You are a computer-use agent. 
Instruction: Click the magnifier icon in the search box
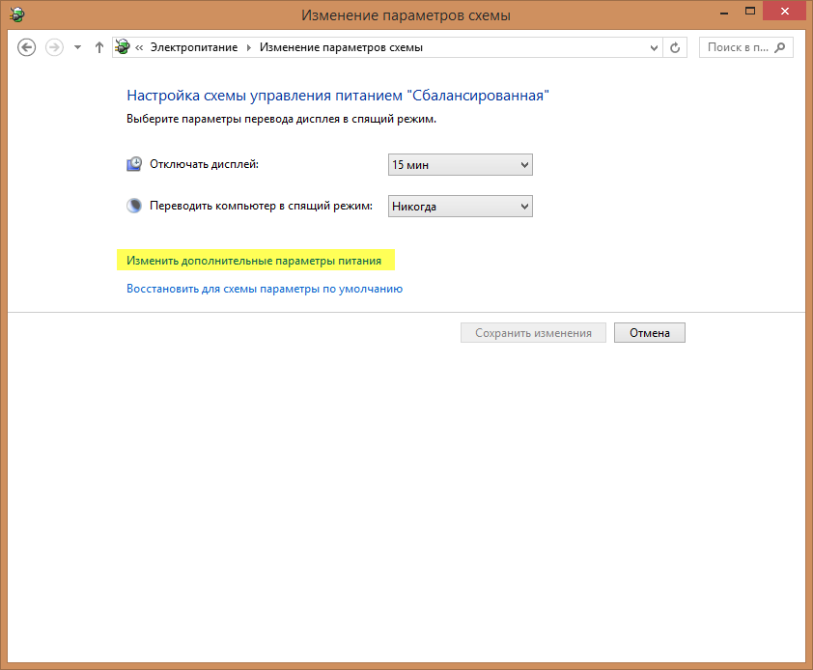click(x=779, y=47)
